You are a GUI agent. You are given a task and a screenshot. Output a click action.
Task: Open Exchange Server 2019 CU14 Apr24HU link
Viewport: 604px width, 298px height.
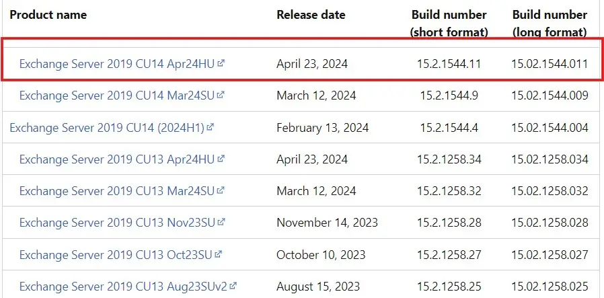click(116, 65)
